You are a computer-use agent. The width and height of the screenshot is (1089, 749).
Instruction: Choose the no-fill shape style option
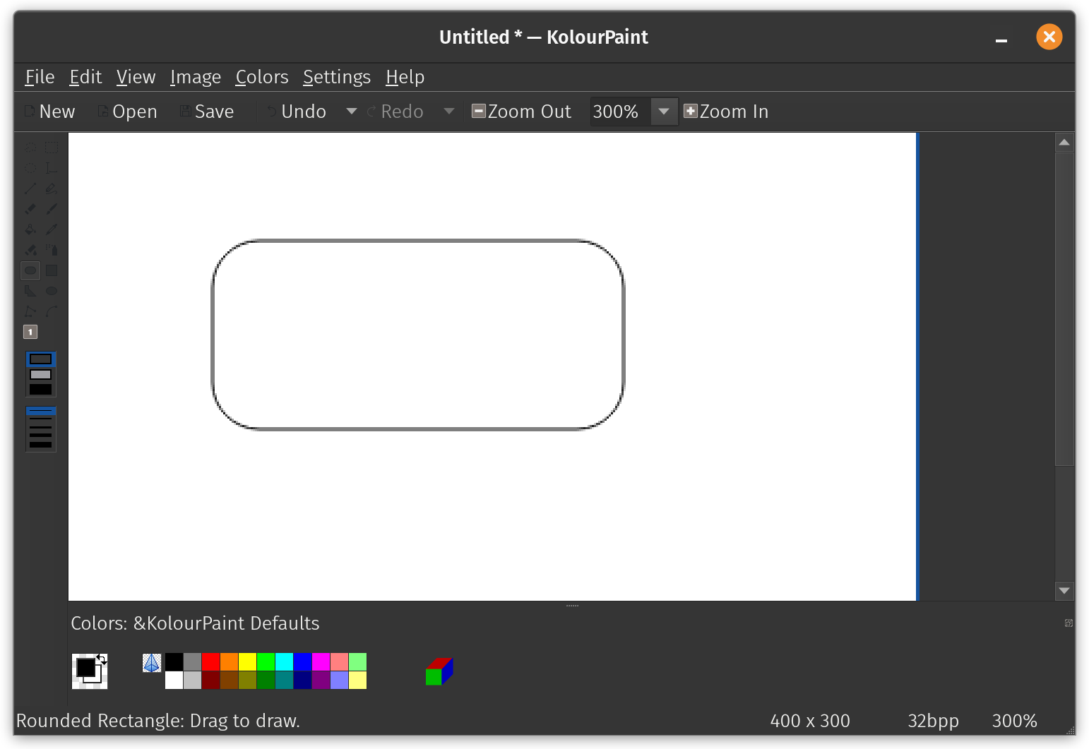(x=41, y=359)
